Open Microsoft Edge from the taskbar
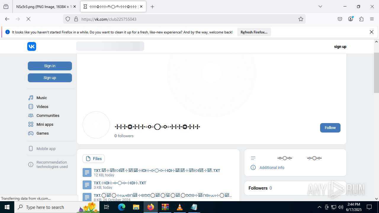The height and width of the screenshot is (213, 379). (122, 207)
